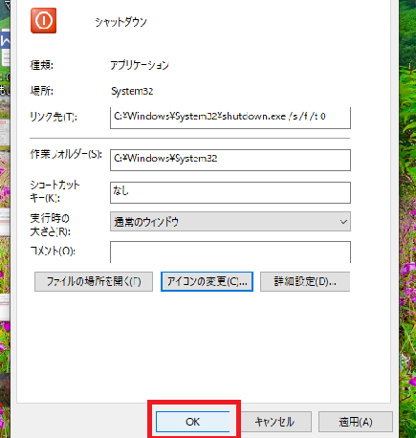
Task: Open the 実行時の大きさ window size dropdown
Action: tap(230, 221)
